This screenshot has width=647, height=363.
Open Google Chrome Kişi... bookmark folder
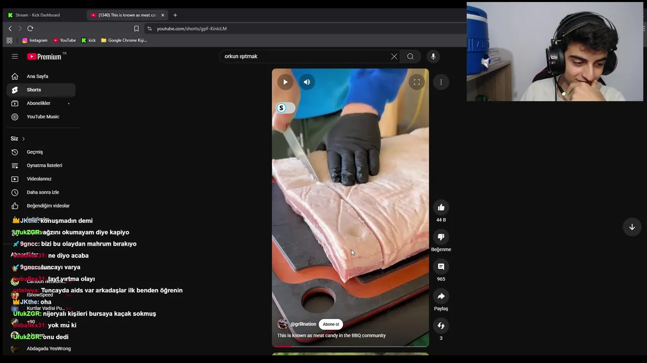(124, 40)
